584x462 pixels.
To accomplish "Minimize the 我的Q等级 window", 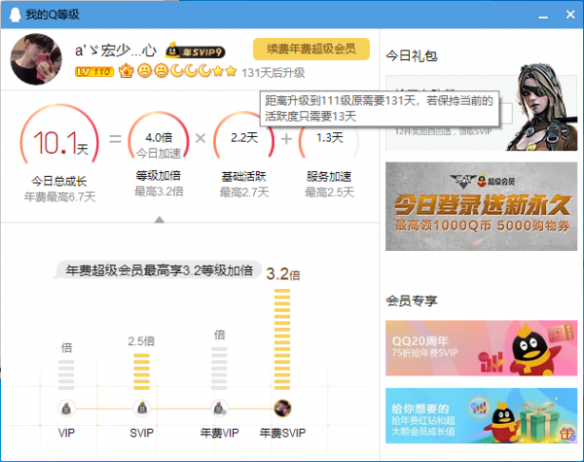I will (x=543, y=16).
